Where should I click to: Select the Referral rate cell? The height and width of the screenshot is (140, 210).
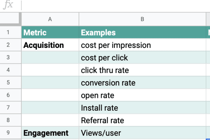click(142, 120)
